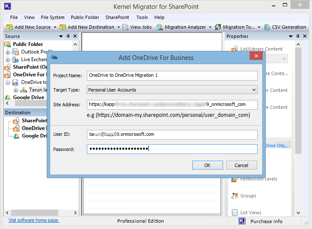This screenshot has height=229, width=312.
Task: Open the Add New Destination dropdown arrow
Action: (x=118, y=27)
